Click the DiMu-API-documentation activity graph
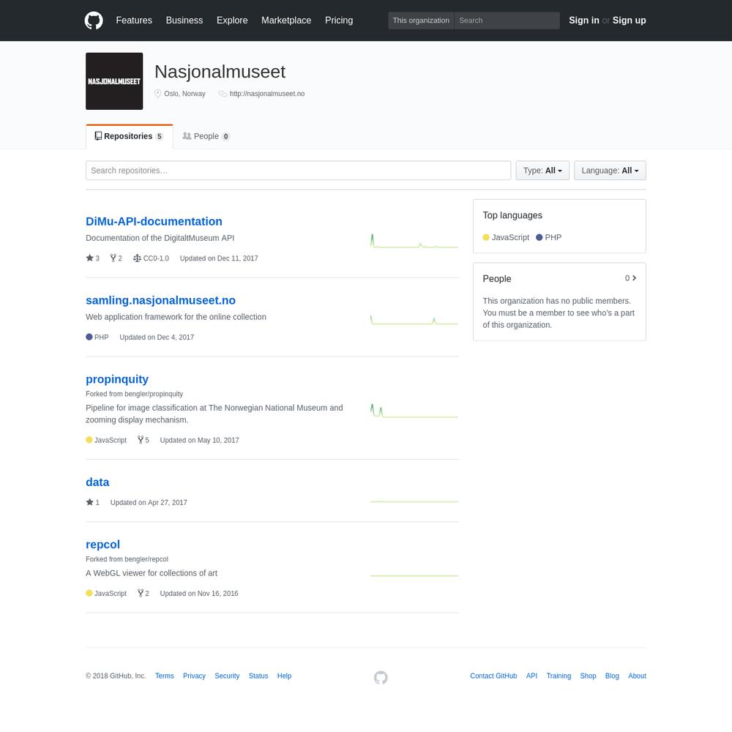The height and width of the screenshot is (732, 732). (414, 241)
